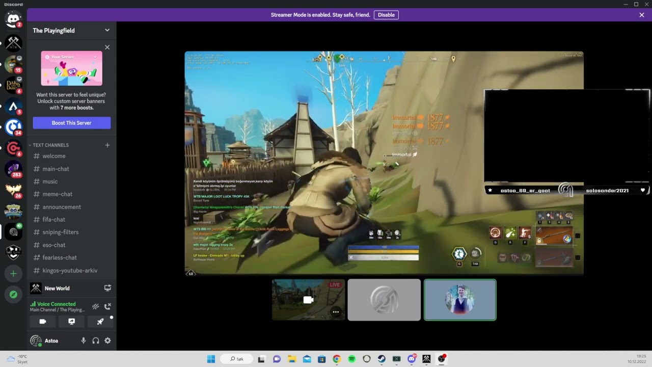Open the Apex Legends server icon
The height and width of the screenshot is (367, 652).
[13, 107]
